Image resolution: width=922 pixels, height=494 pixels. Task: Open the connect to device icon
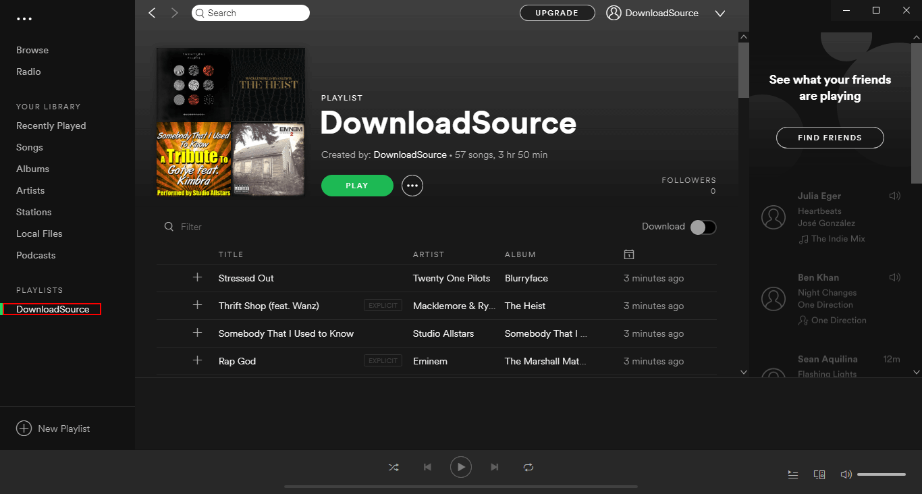pos(819,474)
